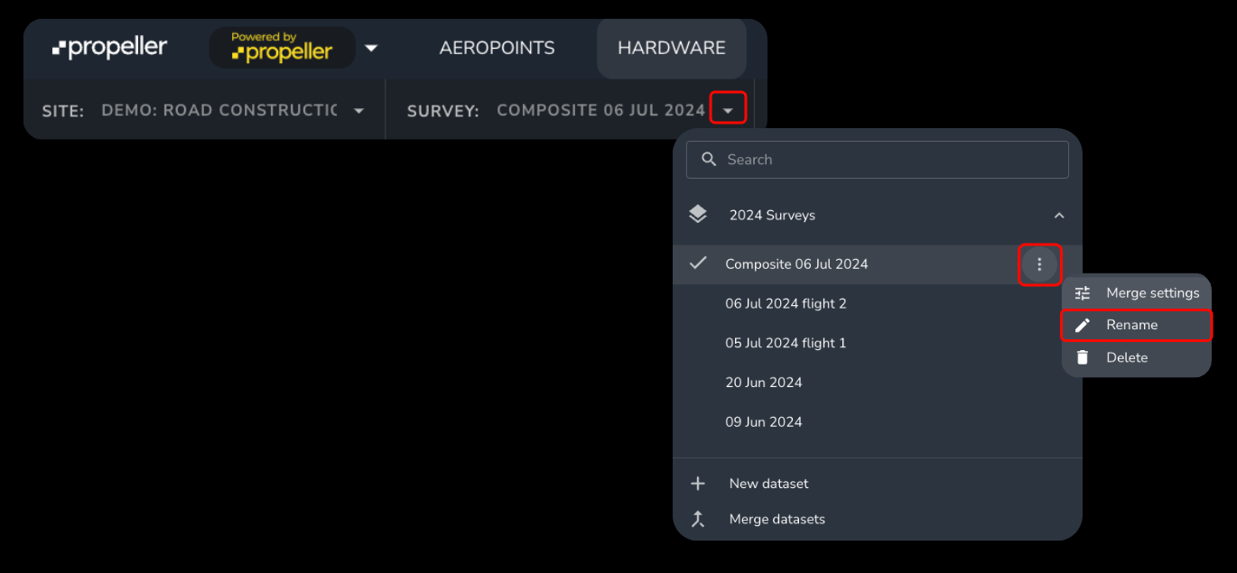This screenshot has height=573, width=1237.
Task: Switch to the HARDWARE tab
Action: [x=671, y=47]
